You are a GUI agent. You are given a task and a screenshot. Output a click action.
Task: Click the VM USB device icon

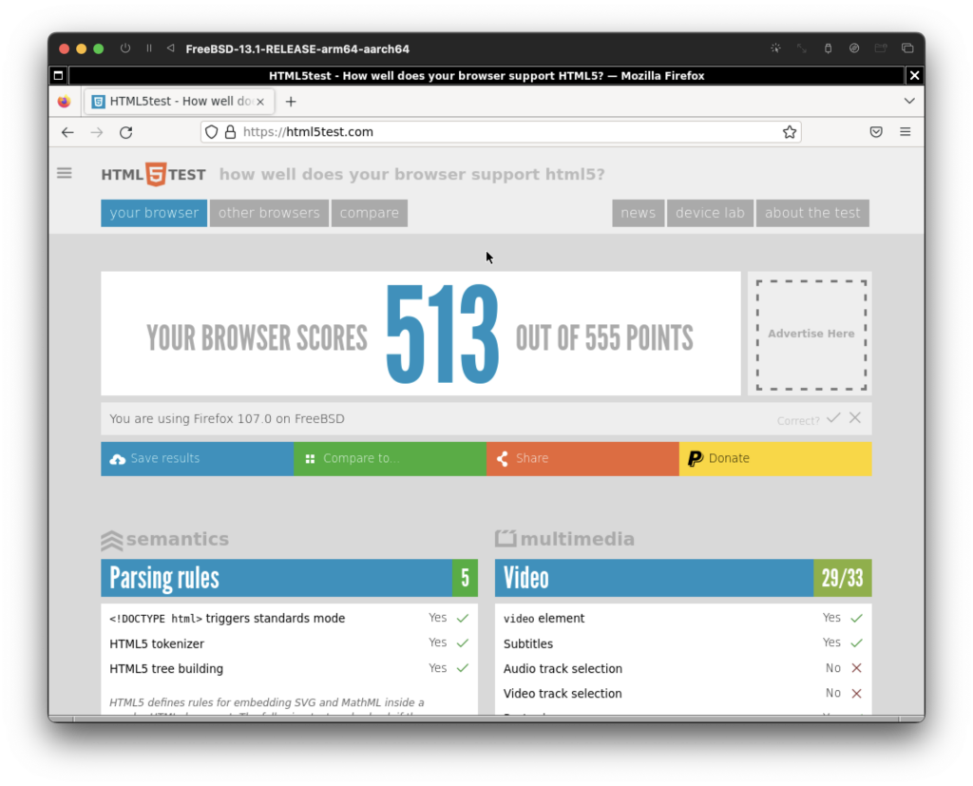828,48
